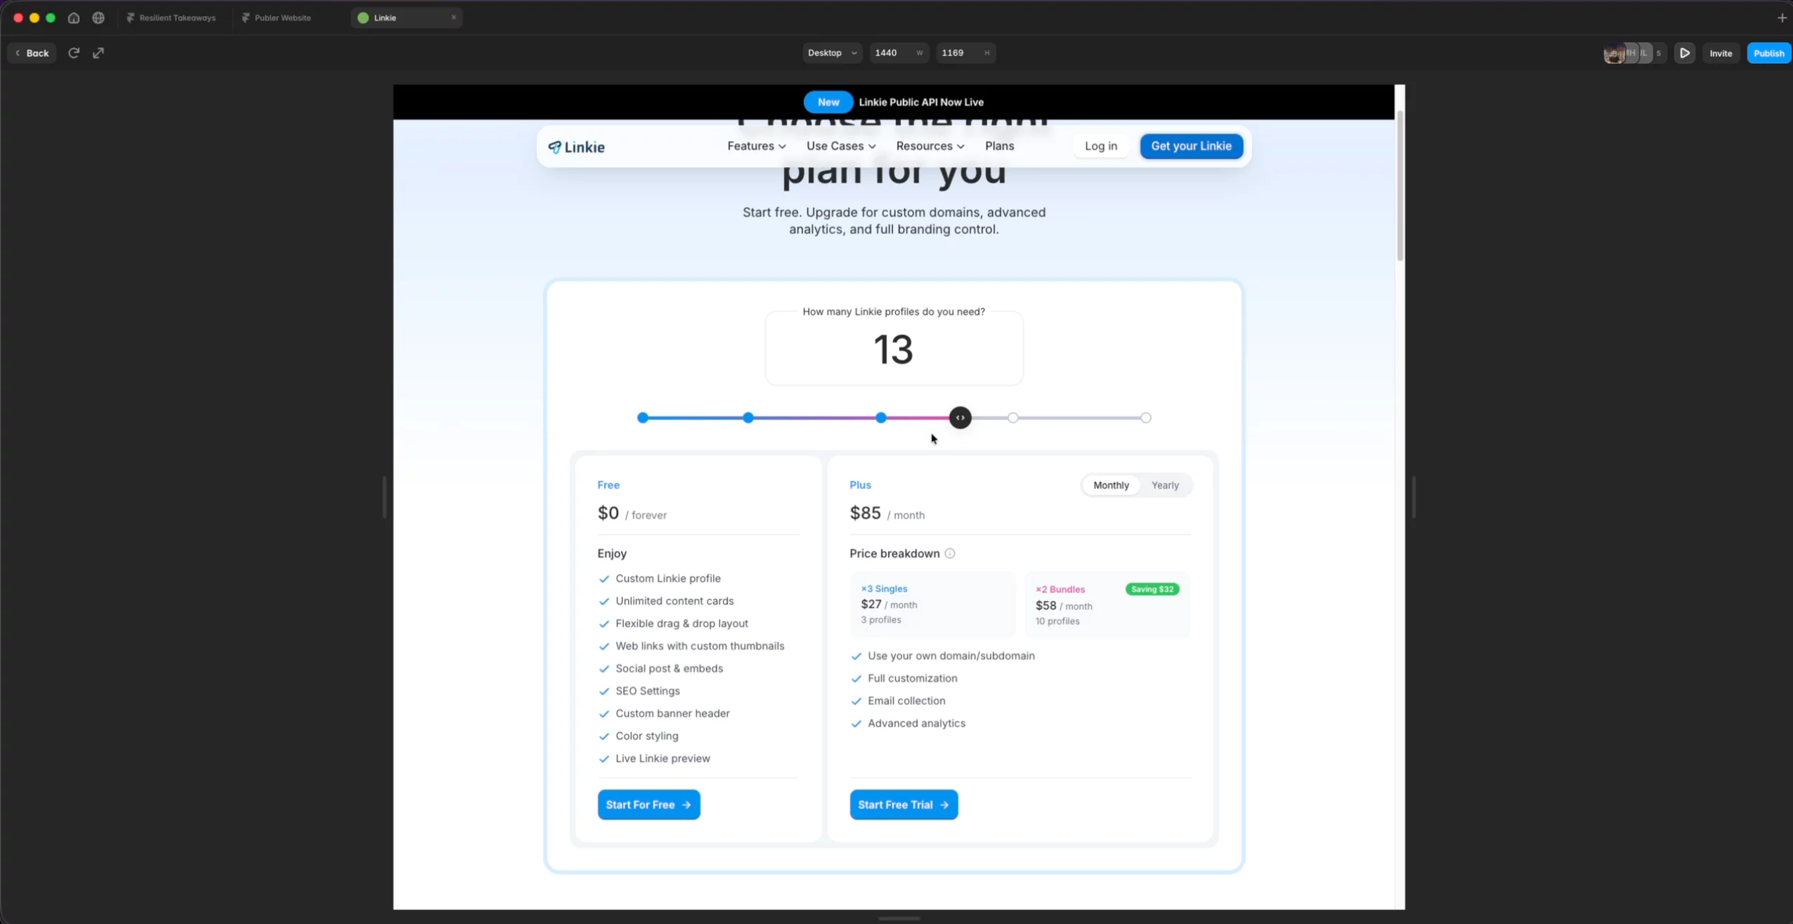1793x924 pixels.
Task: Select the first slider stop dot
Action: pyautogui.click(x=643, y=418)
